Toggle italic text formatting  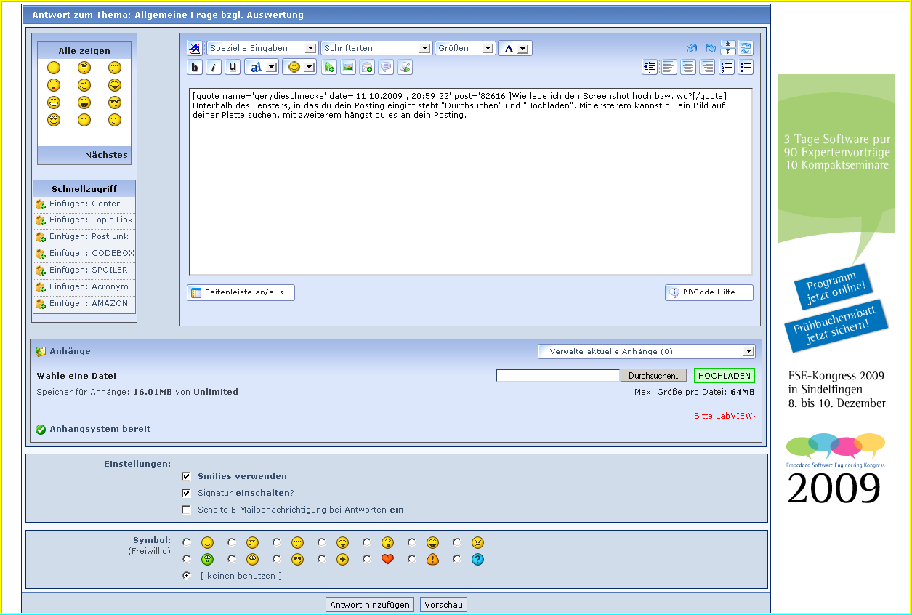pos(214,68)
